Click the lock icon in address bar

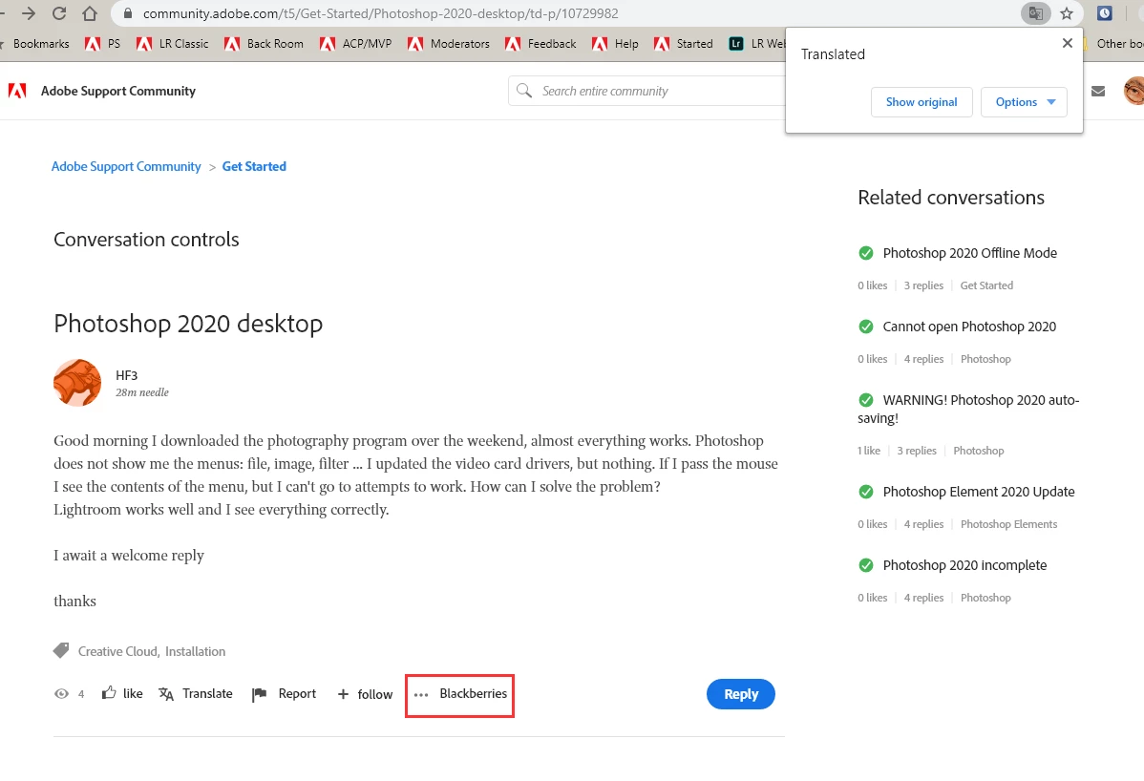coord(128,13)
